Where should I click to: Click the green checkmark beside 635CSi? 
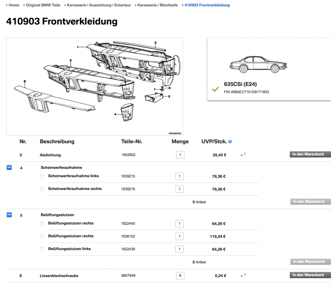tap(215, 89)
